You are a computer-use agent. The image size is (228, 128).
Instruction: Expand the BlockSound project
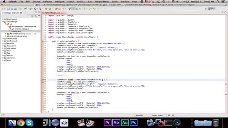3,19
